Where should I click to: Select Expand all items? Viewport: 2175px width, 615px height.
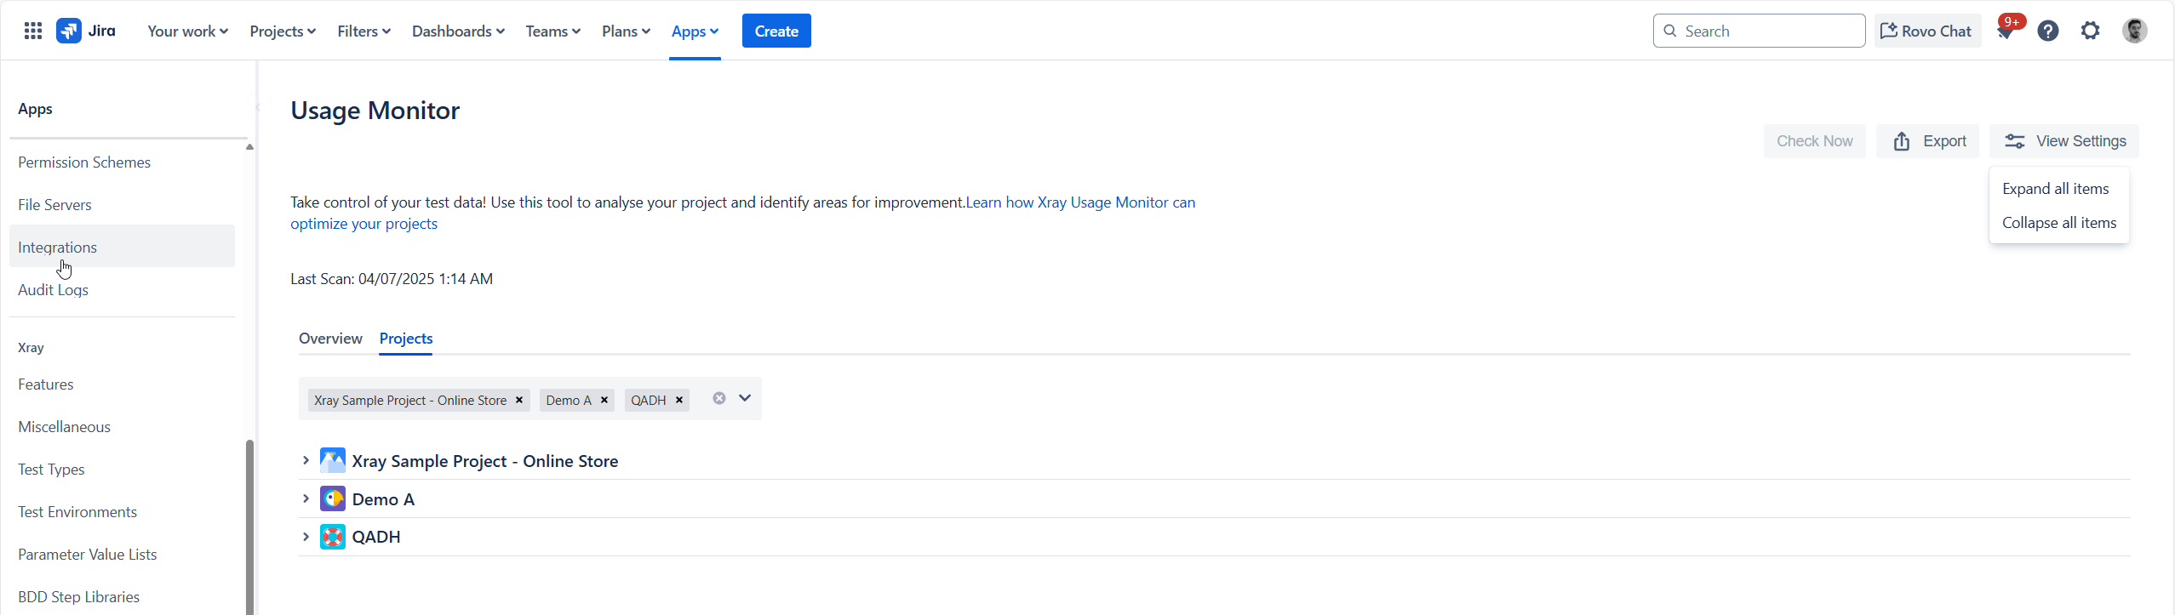pos(2055,189)
